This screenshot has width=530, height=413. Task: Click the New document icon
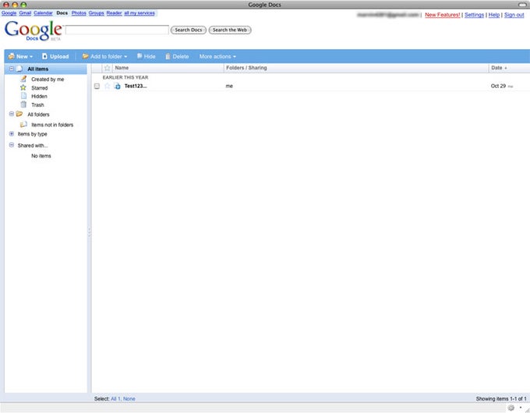12,56
